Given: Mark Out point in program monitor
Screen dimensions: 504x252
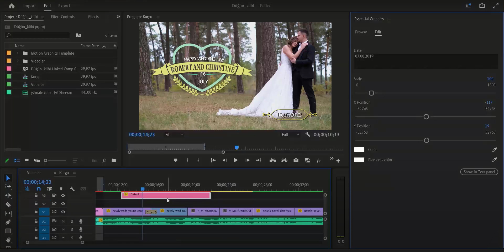Looking at the screenshot, I should (x=198, y=160).
